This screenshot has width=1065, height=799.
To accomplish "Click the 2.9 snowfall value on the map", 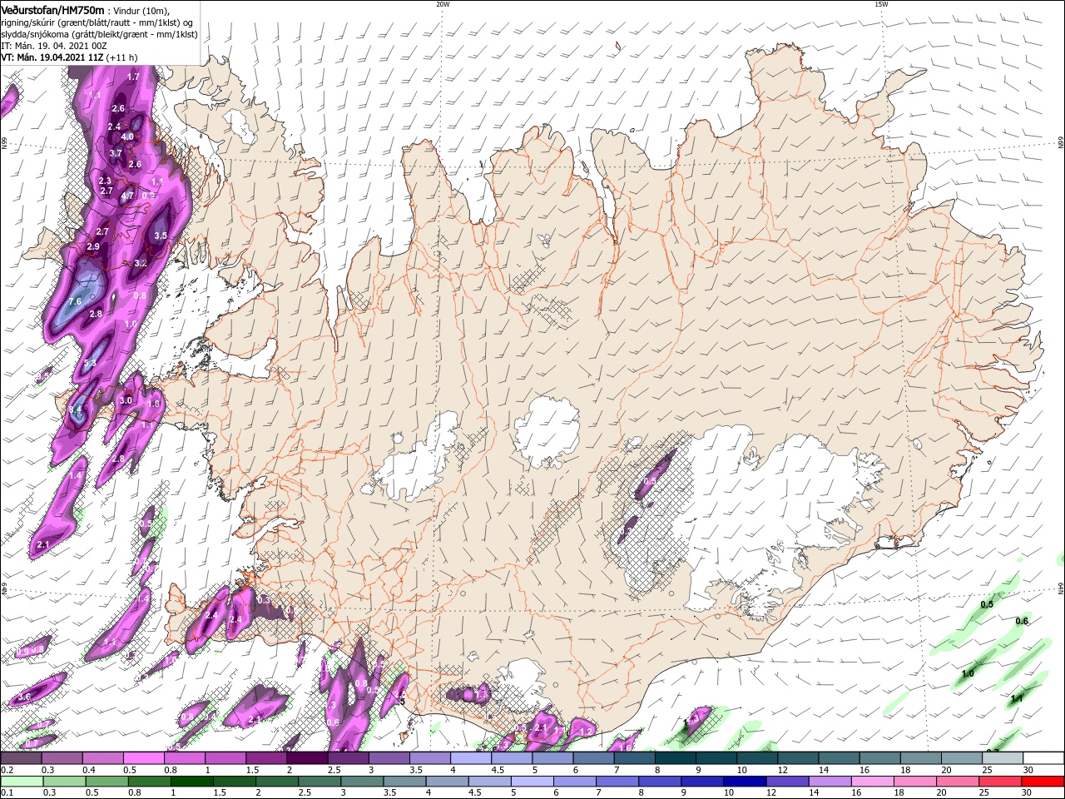I will pos(93,247).
